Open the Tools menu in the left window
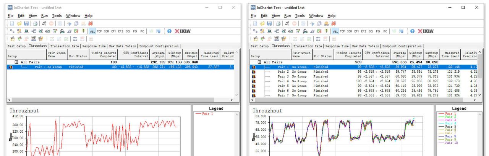 (57, 16)
